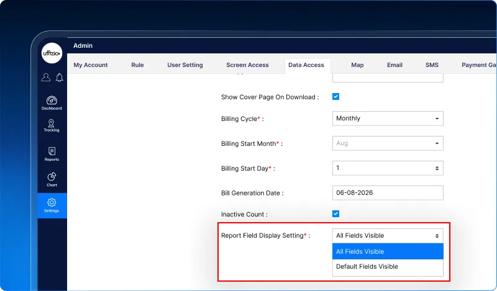
Task: Click the Bill Generation Date field
Action: (x=388, y=193)
